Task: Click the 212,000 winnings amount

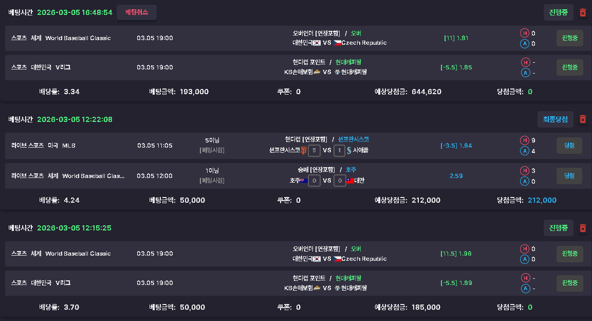Action: [x=542, y=200]
